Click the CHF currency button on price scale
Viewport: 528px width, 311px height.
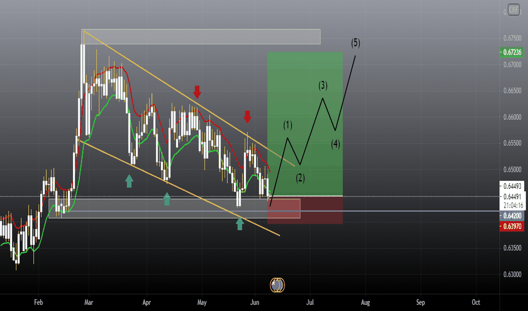coord(513,10)
